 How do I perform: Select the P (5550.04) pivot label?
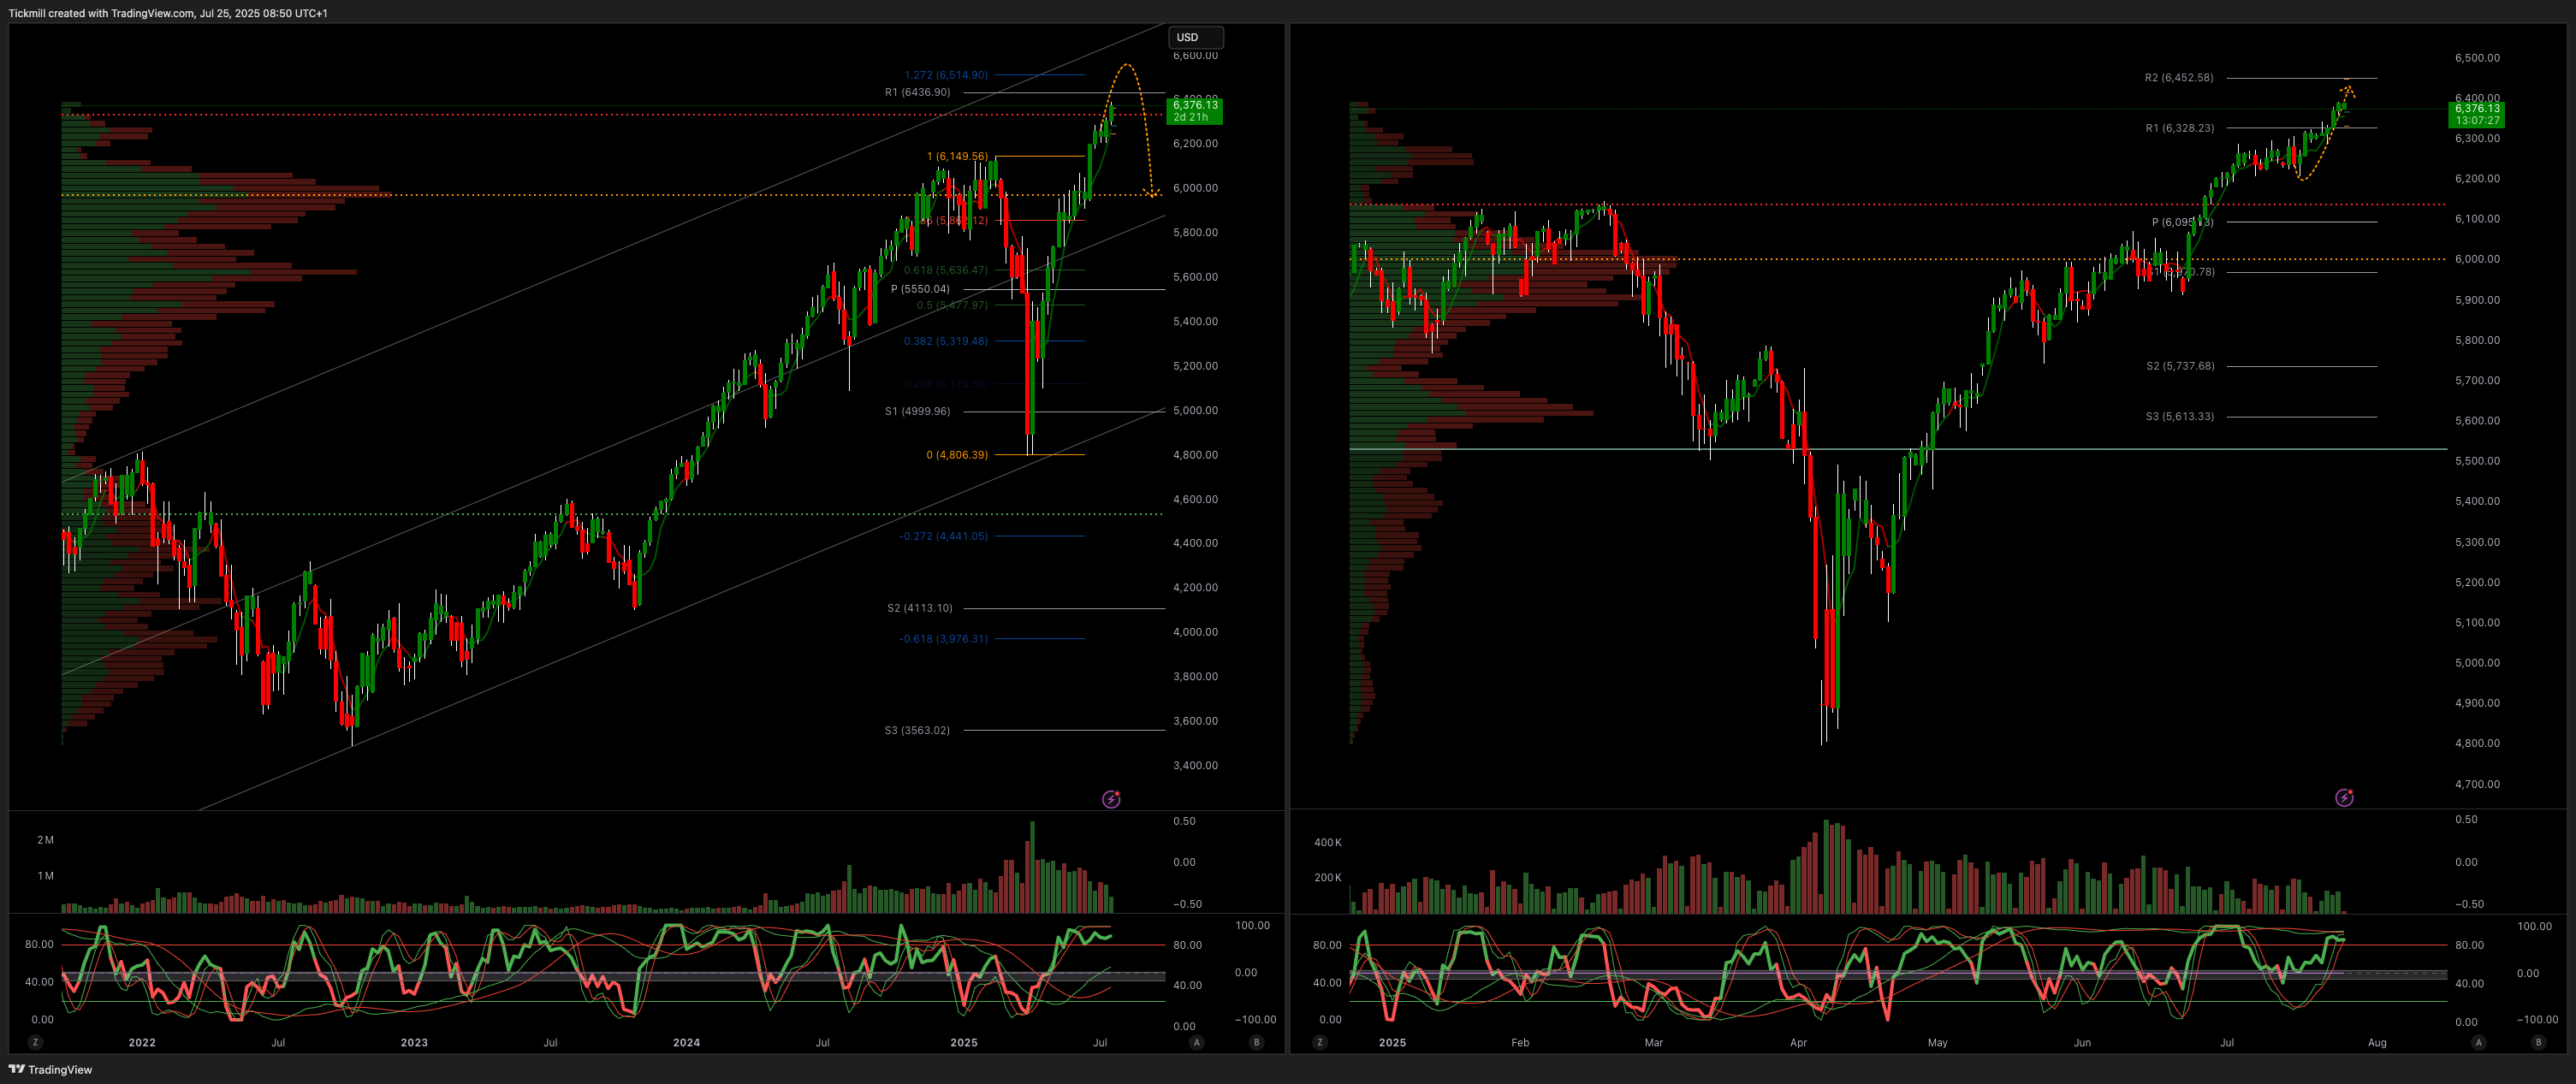920,289
